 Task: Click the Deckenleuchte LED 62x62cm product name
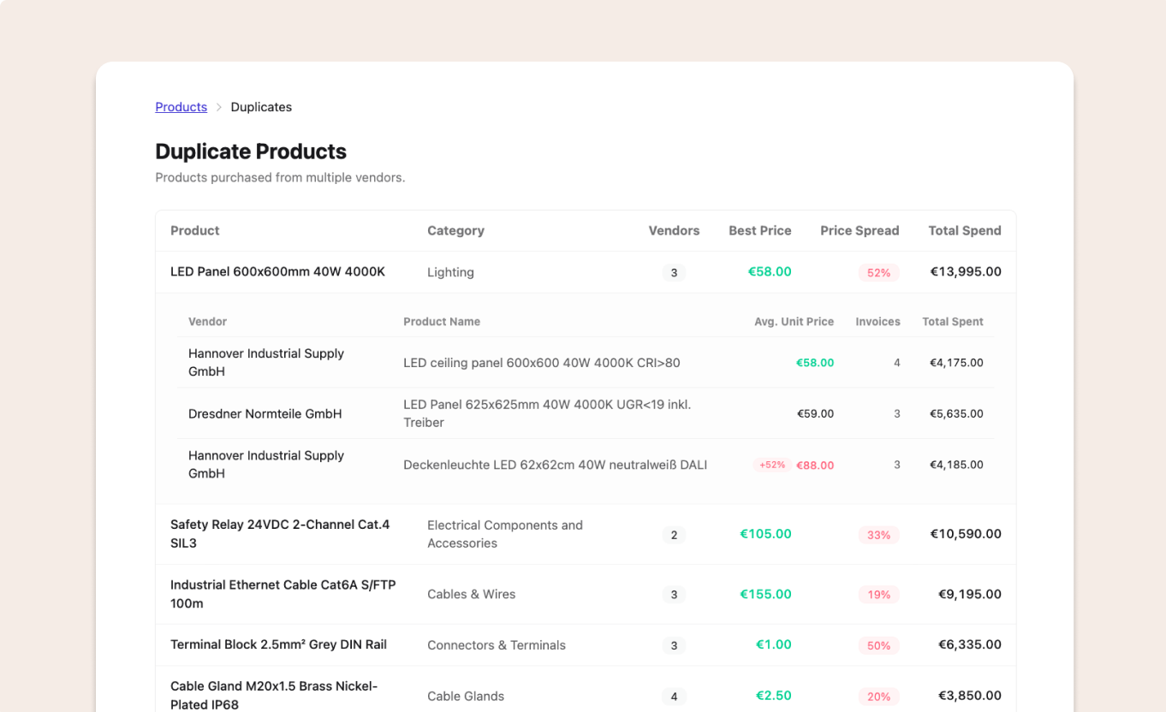click(555, 466)
